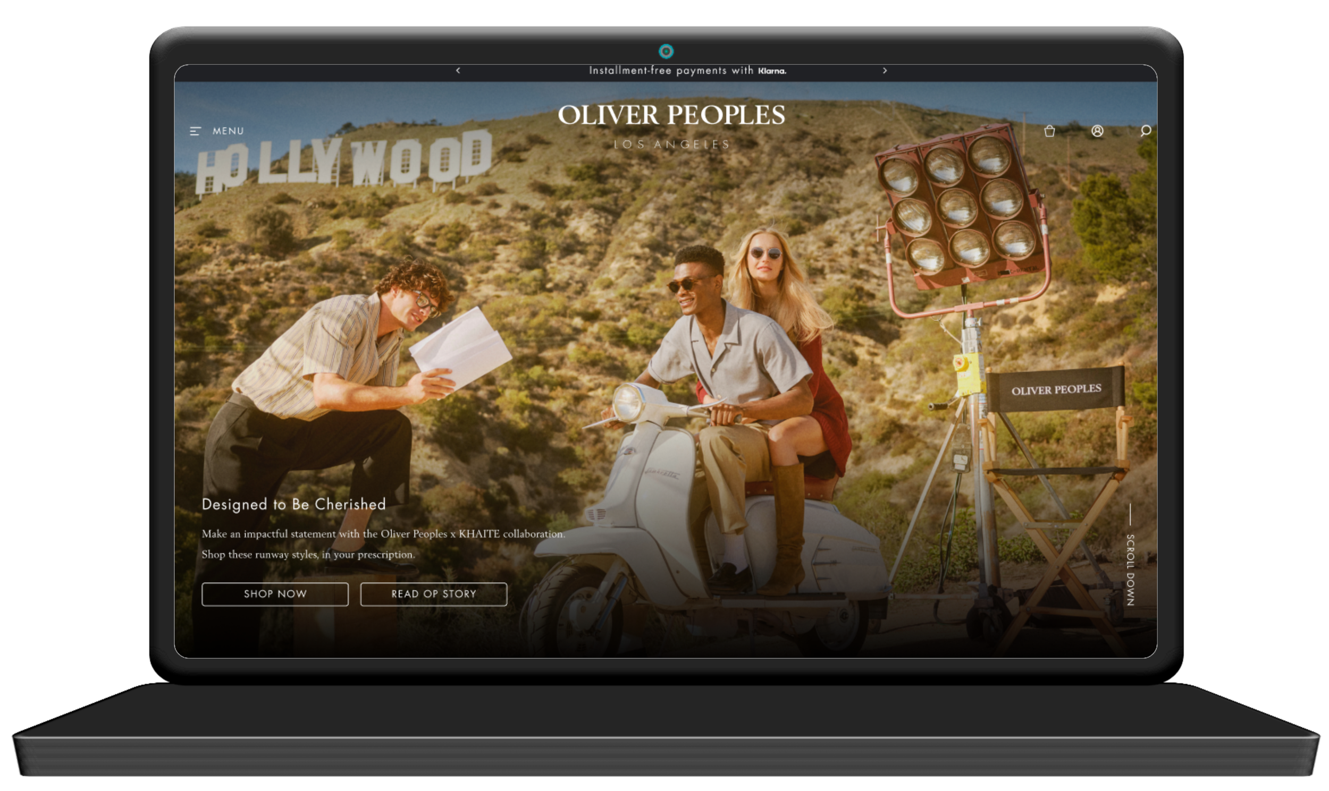Click 'Shop these runway styles' text line
The image size is (1329, 791).
308,555
